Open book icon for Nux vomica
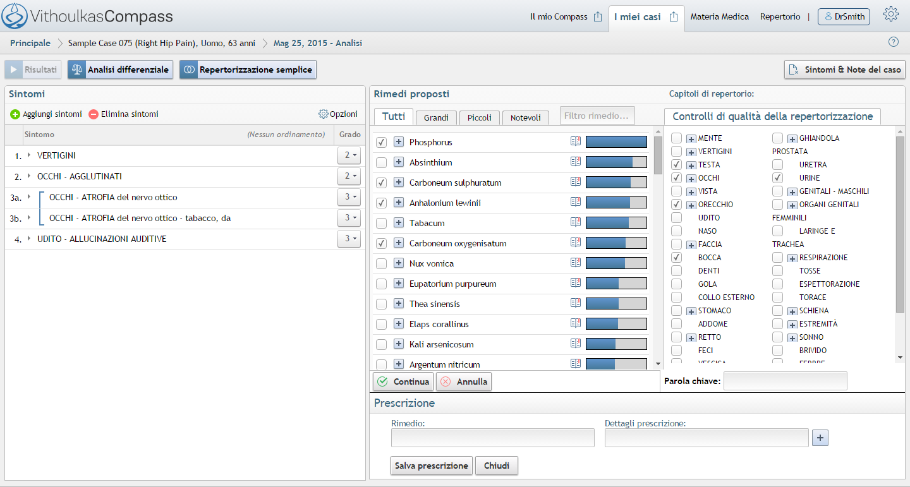910x487 pixels. (x=575, y=263)
